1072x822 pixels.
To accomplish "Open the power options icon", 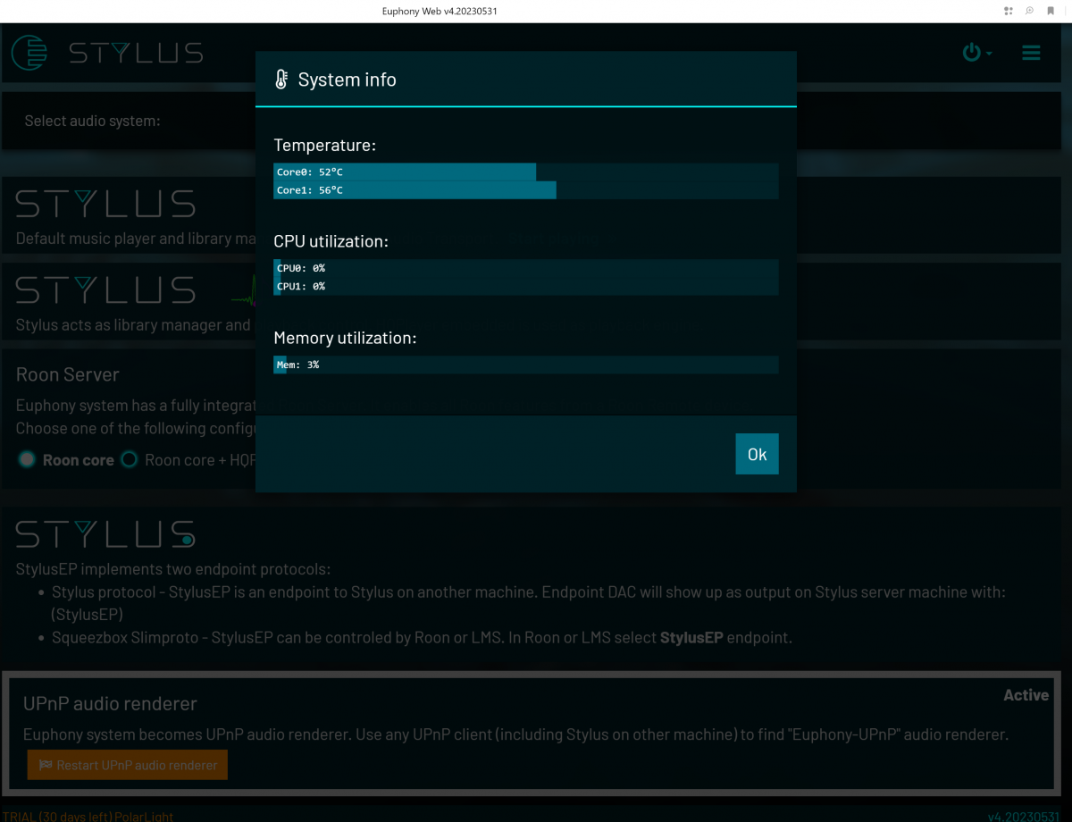I will coord(971,53).
